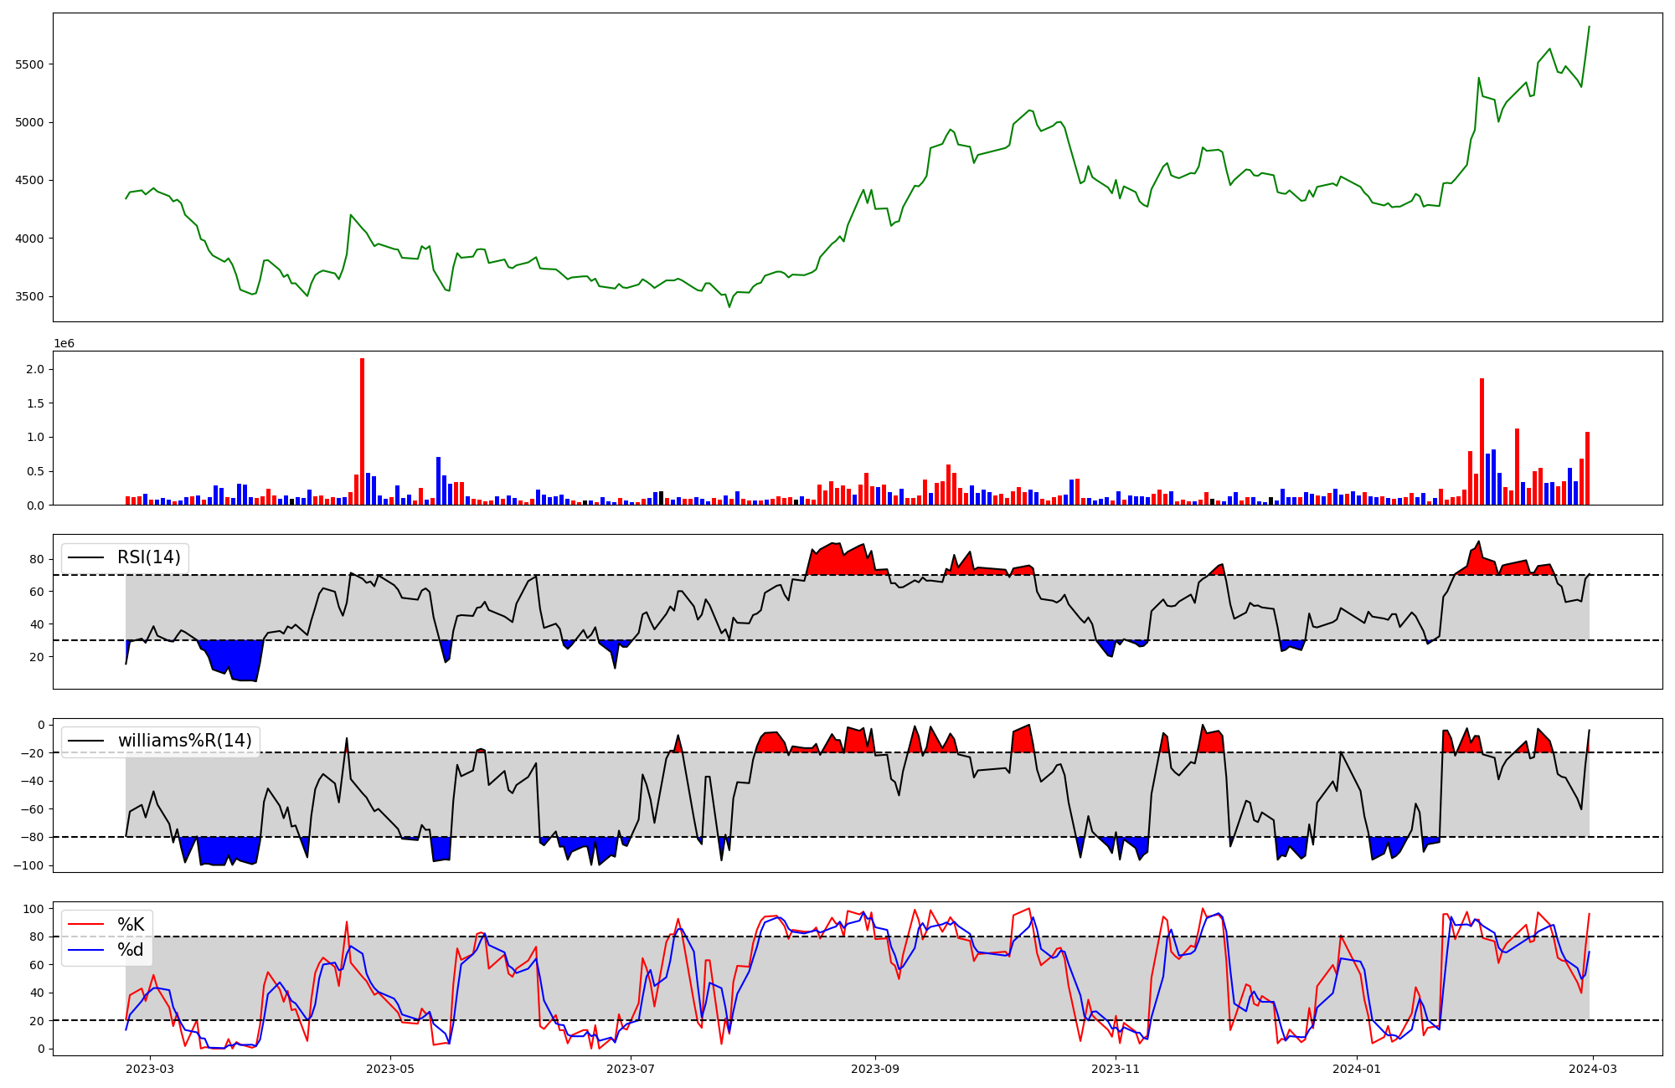Click the 3500 price axis label
The image size is (1675, 1088).
click(x=30, y=297)
